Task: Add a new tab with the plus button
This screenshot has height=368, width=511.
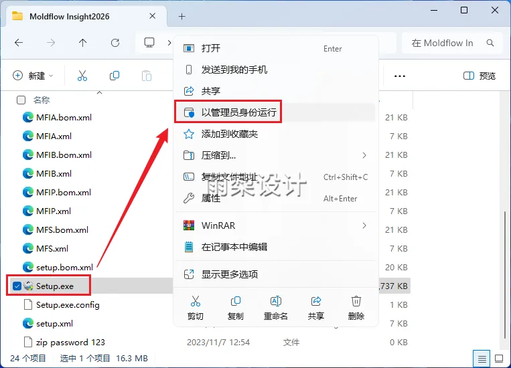Action: point(182,16)
